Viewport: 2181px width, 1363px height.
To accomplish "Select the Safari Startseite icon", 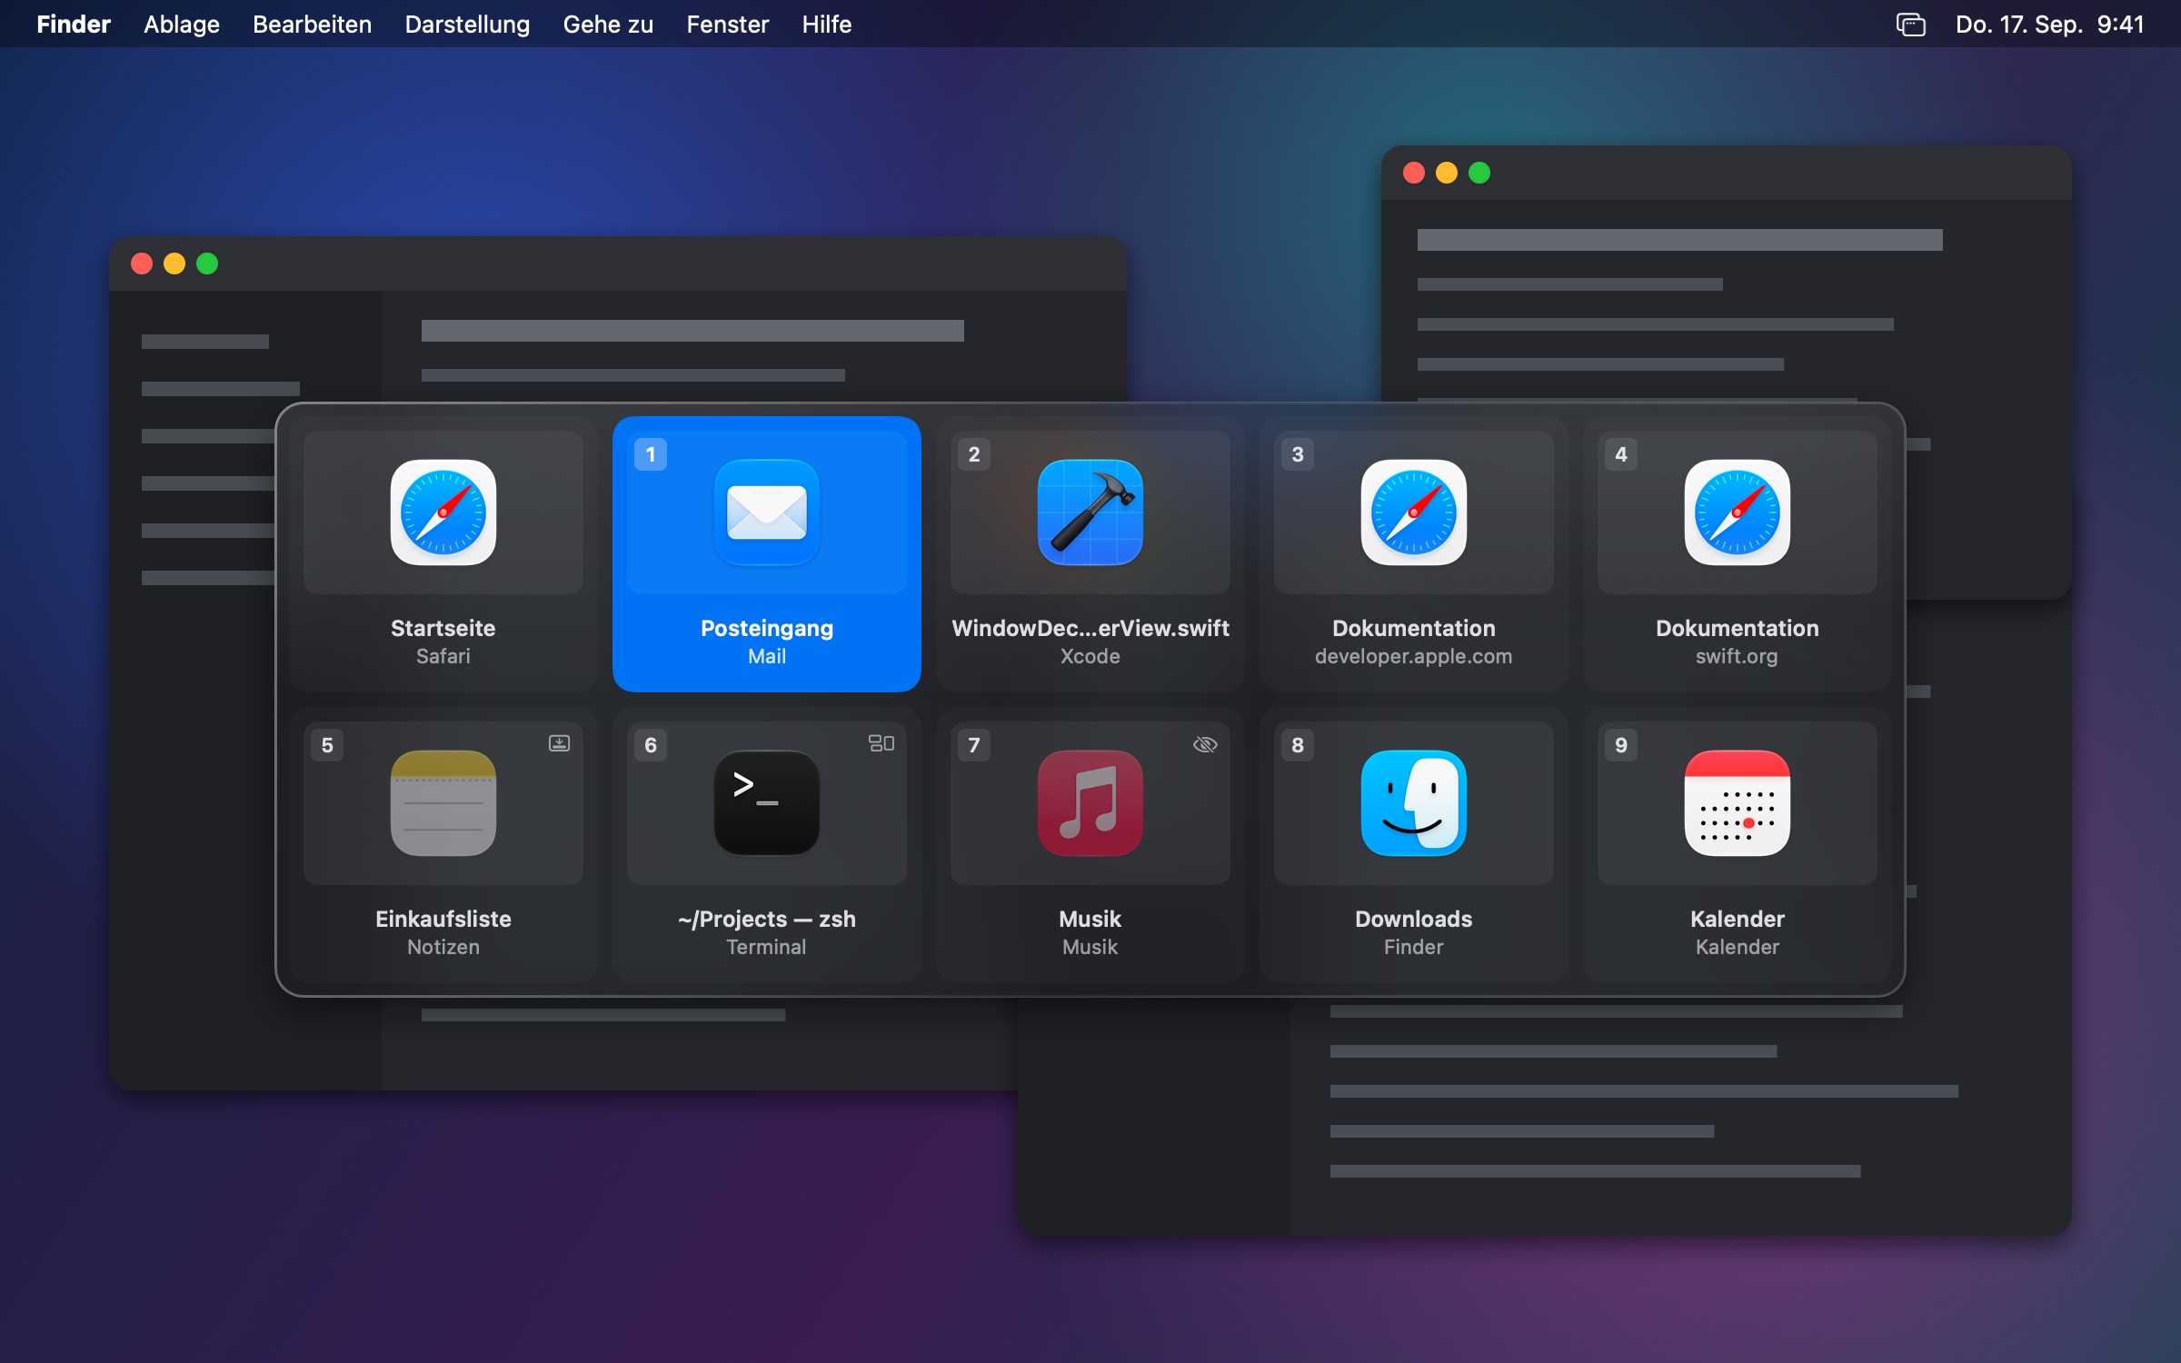I will (x=443, y=512).
